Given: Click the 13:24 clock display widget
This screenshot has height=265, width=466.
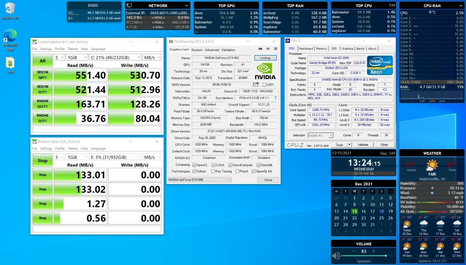Looking at the screenshot, I should (x=364, y=163).
